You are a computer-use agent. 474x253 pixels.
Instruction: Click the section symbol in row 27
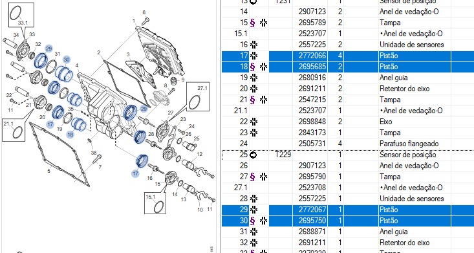tap(253, 177)
